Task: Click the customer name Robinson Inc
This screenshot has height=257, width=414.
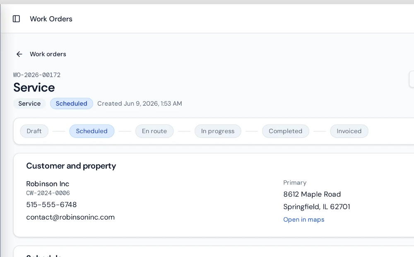Action: click(x=48, y=184)
